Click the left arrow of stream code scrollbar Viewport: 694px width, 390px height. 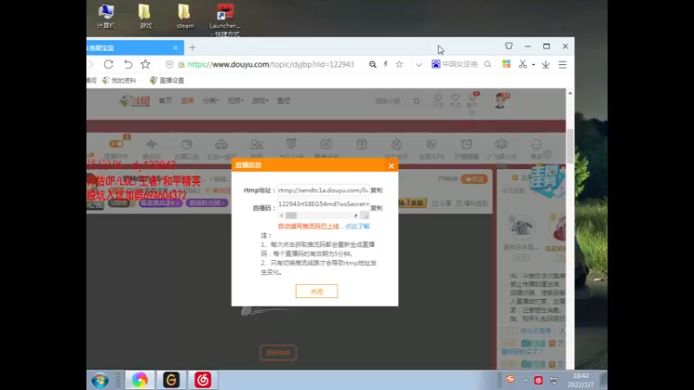tap(281, 215)
